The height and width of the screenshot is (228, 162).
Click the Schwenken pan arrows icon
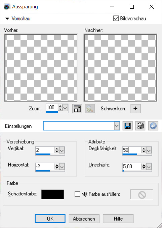click(135, 109)
